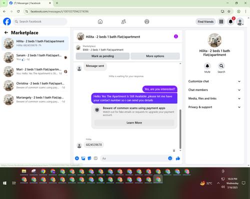Image resolution: width=250 pixels, height=199 pixels.
Task: Open Windows notification center icon
Action: (x=243, y=183)
